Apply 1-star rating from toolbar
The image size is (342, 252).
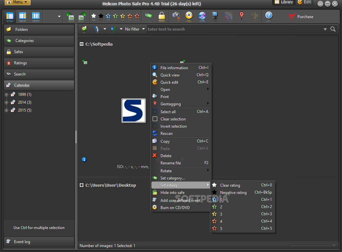(x=108, y=16)
